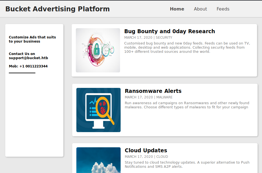
Task: Click the Ransomware Alerts description paragraph
Action: tap(187, 105)
